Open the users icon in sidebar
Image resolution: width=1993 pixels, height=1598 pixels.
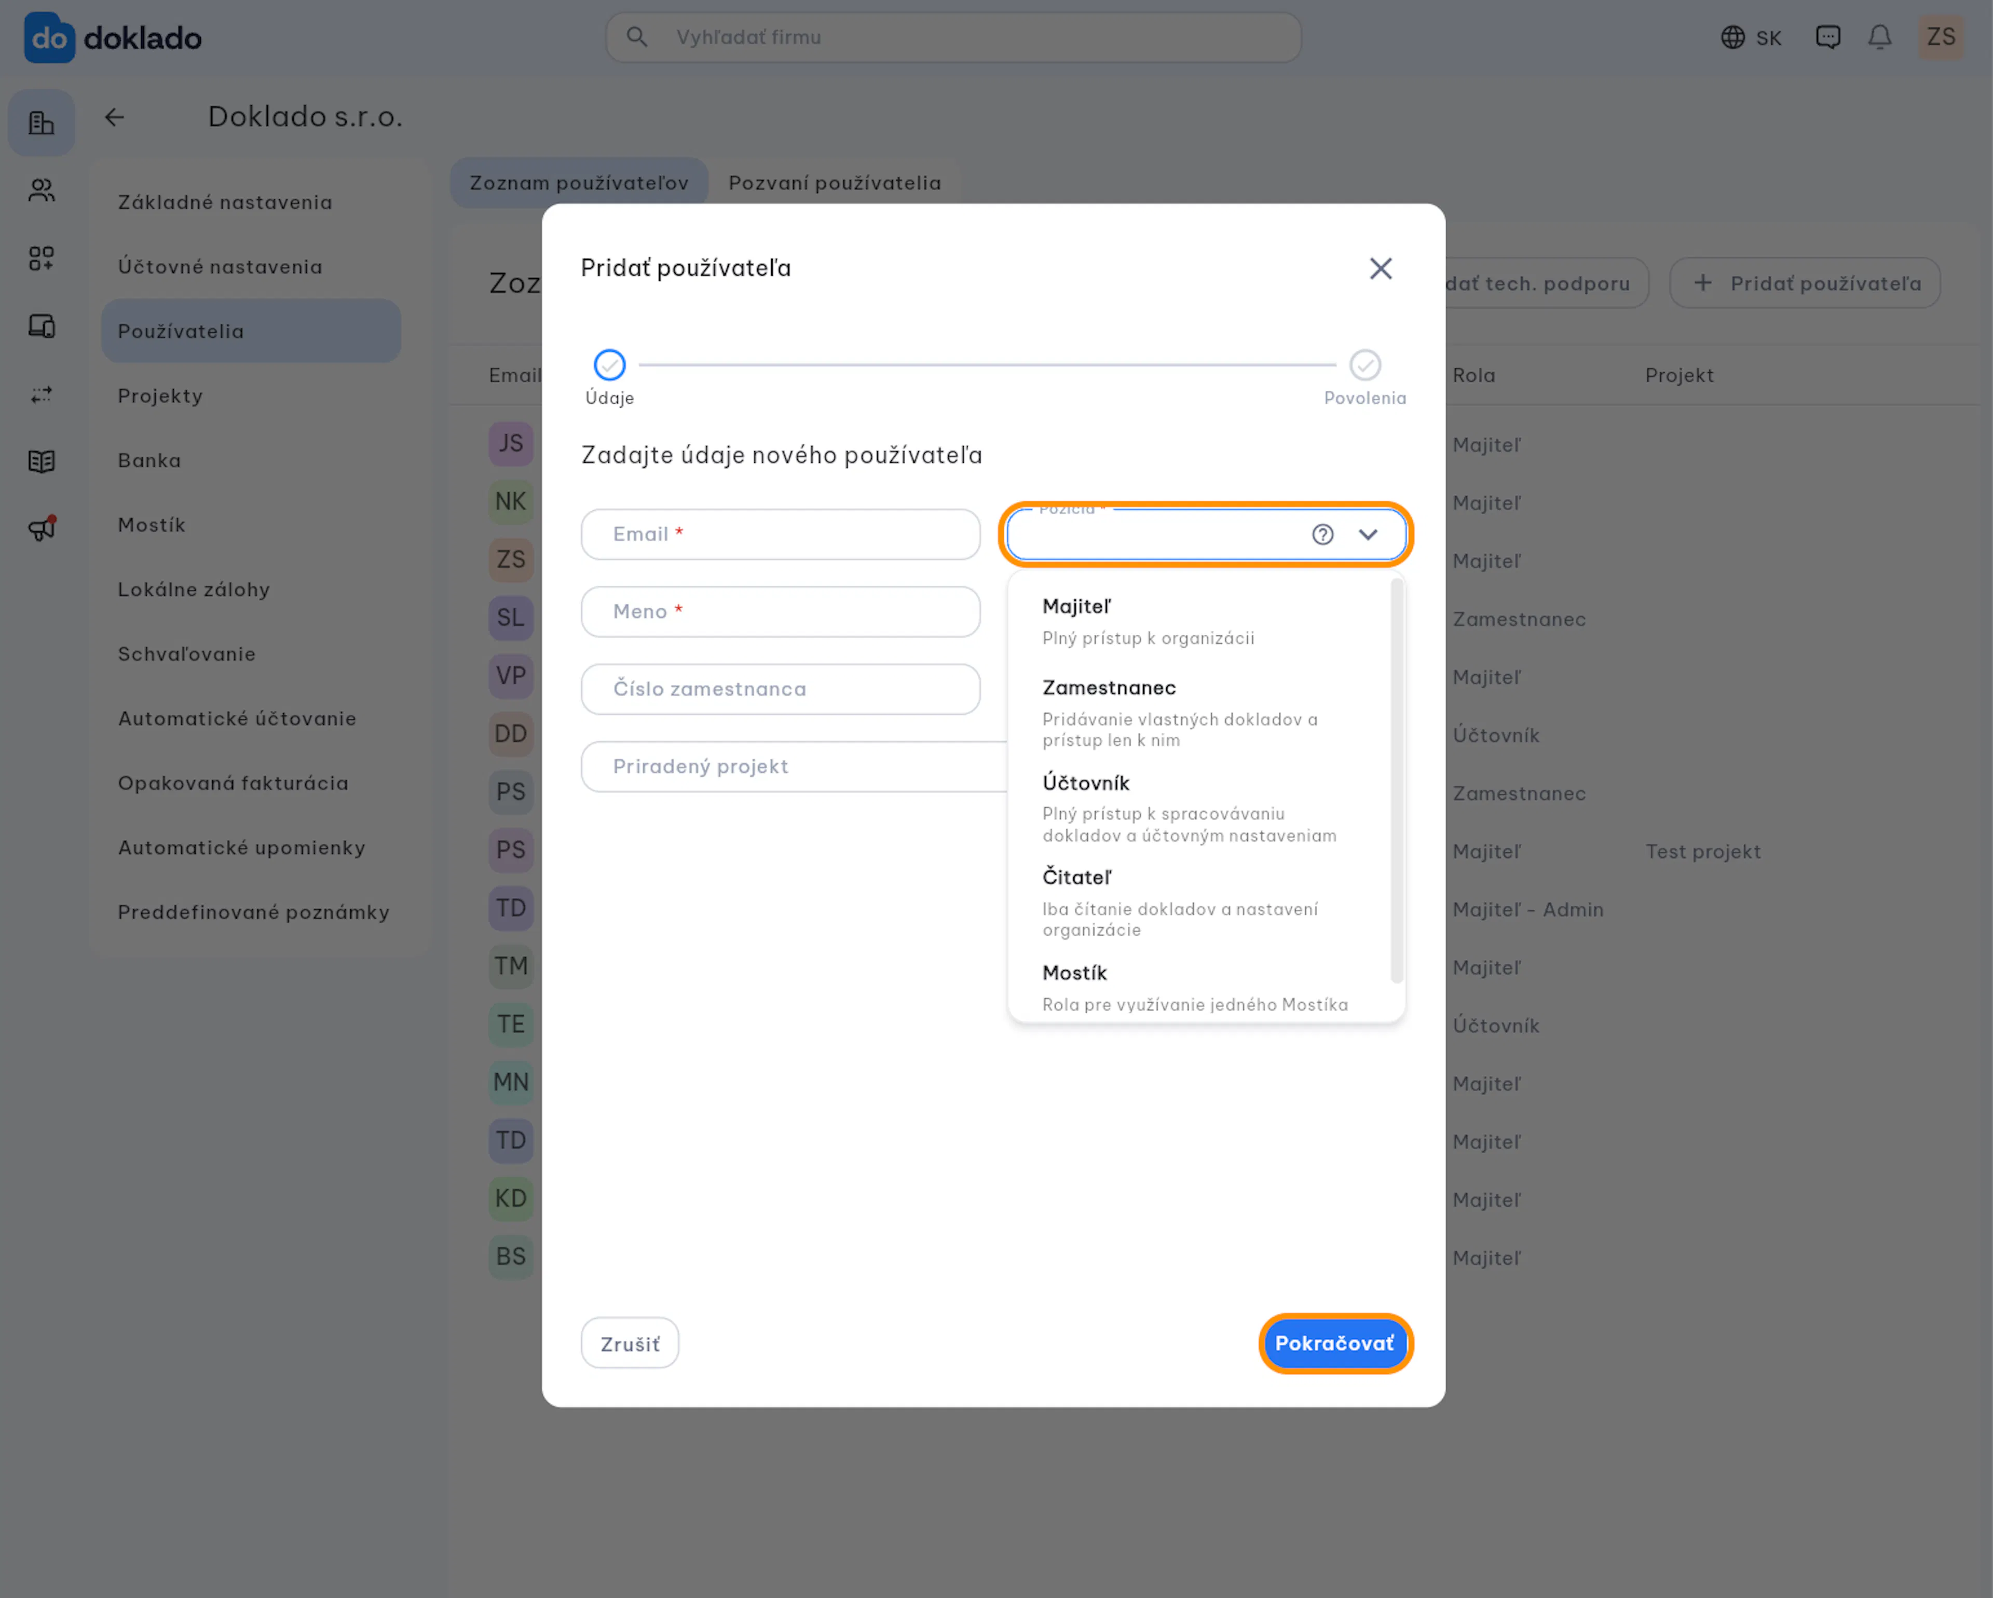(42, 190)
